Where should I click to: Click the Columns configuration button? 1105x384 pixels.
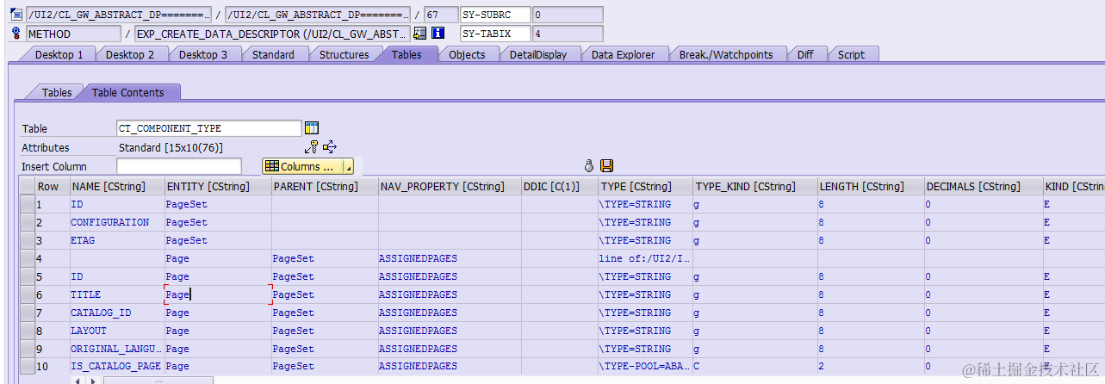301,166
